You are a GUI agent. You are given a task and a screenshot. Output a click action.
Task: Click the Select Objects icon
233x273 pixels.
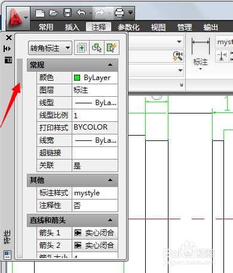click(x=97, y=48)
